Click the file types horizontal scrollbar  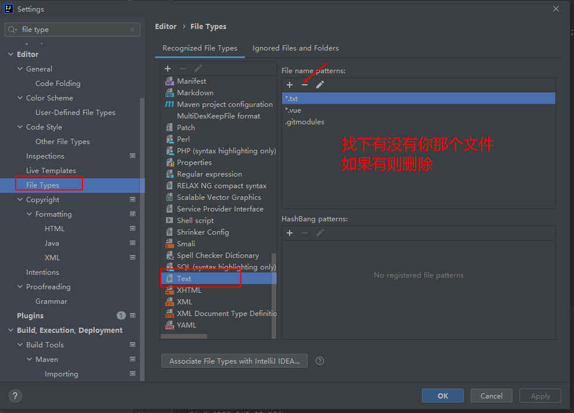pyautogui.click(x=184, y=336)
